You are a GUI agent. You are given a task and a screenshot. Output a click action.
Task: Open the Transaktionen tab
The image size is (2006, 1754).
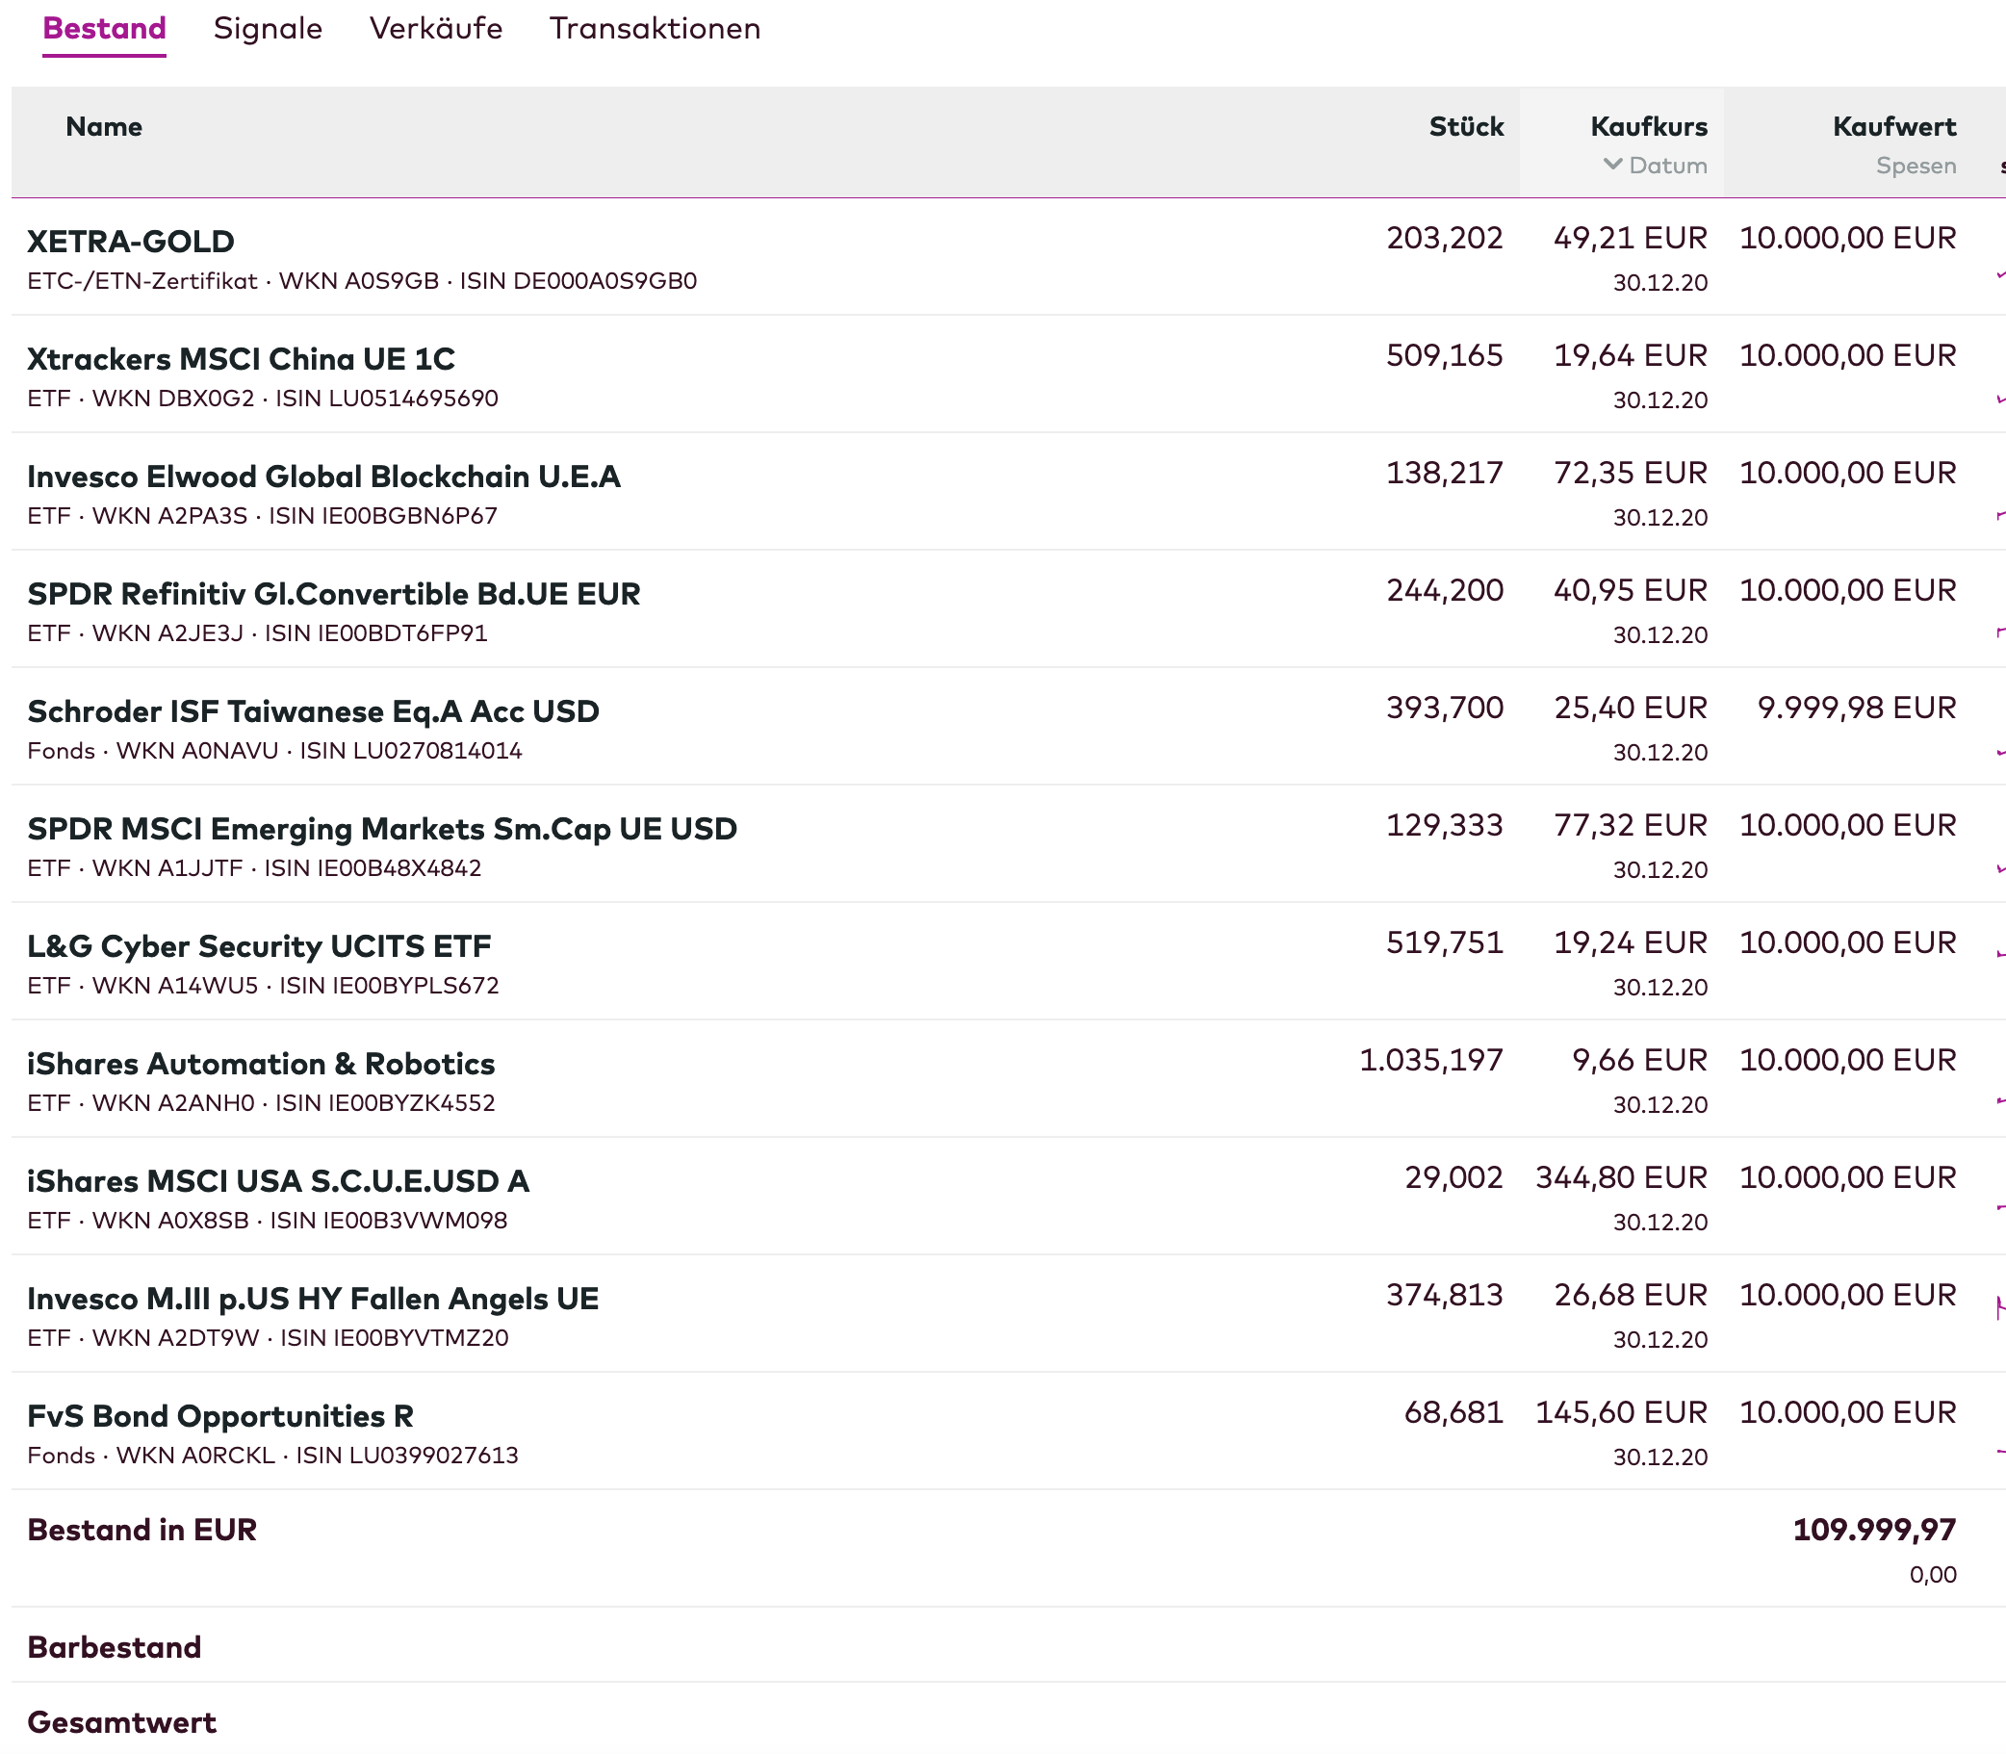(655, 28)
